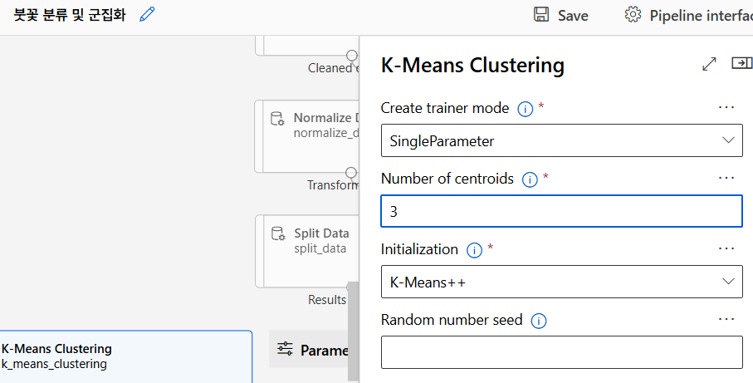The image size is (753, 383).
Task: Open more options for Initialization
Action: click(726, 249)
